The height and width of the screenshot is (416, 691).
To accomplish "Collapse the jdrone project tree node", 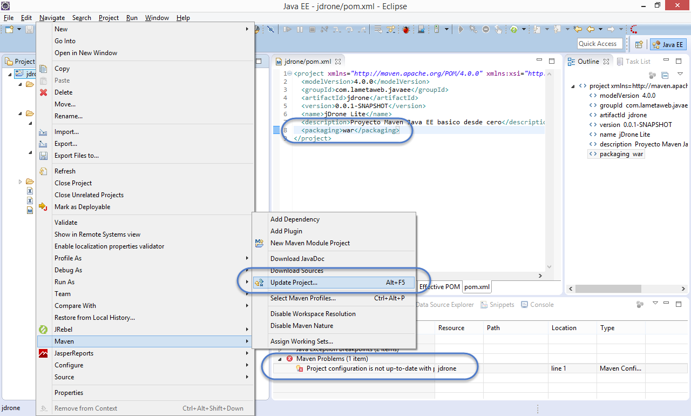I will (10, 75).
